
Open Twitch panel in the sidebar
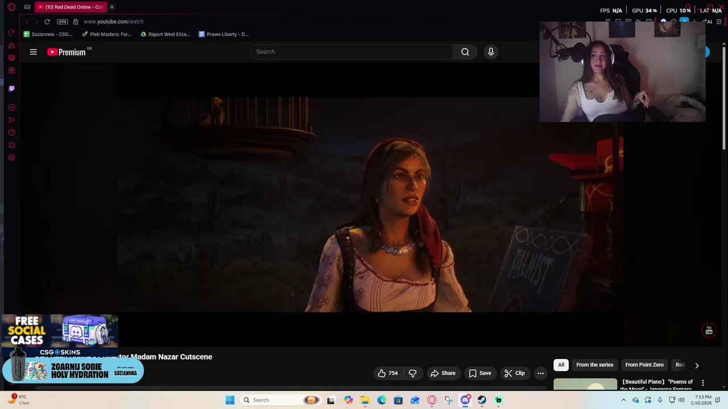point(11,89)
